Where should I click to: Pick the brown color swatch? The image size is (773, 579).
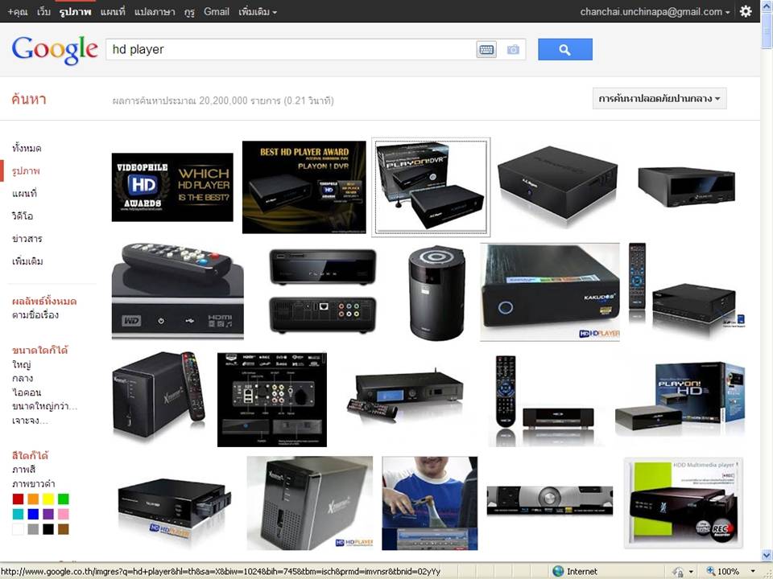tap(63, 529)
